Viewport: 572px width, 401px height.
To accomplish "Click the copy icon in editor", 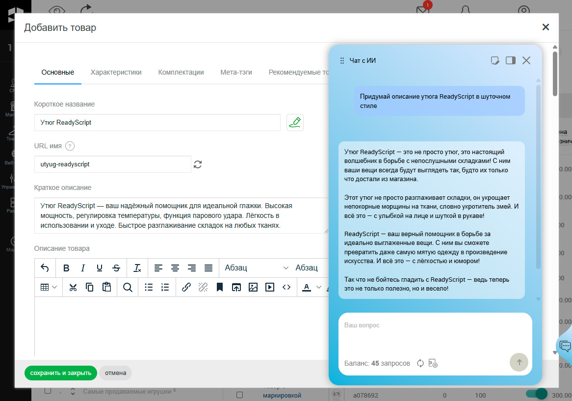I will pyautogui.click(x=89, y=287).
